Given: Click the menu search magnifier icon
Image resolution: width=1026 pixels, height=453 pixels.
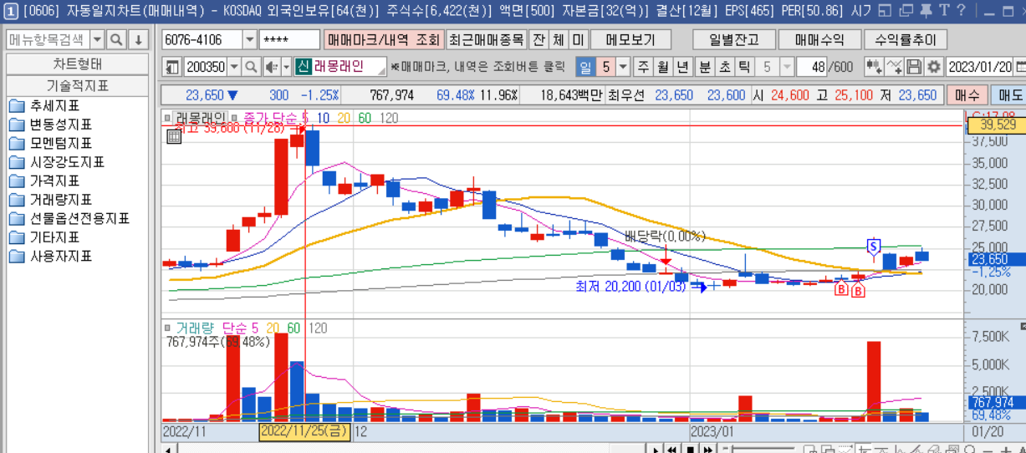Looking at the screenshot, I should 117,40.
